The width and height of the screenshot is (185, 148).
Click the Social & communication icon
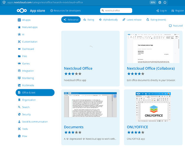pos(19,122)
